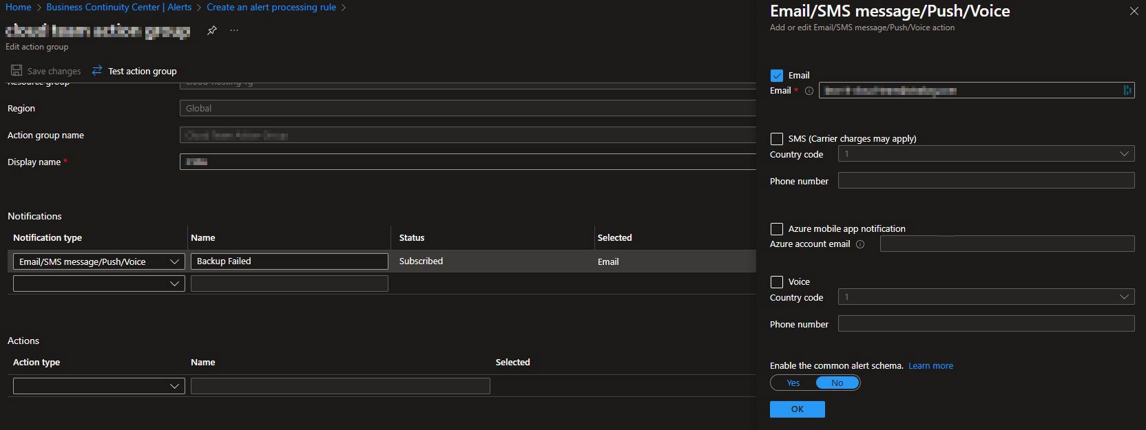
Task: Close the Email/SMS message/Push/Voice panel
Action: click(x=1134, y=11)
